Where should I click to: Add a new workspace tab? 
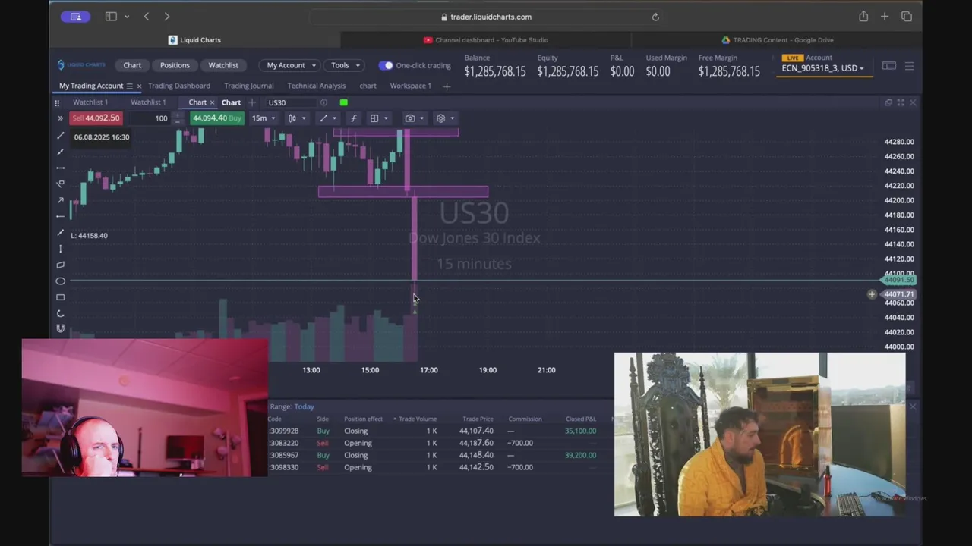pyautogui.click(x=447, y=86)
